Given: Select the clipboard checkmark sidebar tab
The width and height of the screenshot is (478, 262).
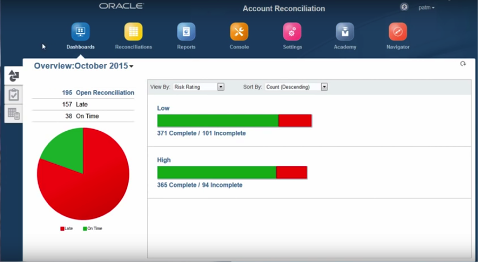Looking at the screenshot, I should (14, 95).
